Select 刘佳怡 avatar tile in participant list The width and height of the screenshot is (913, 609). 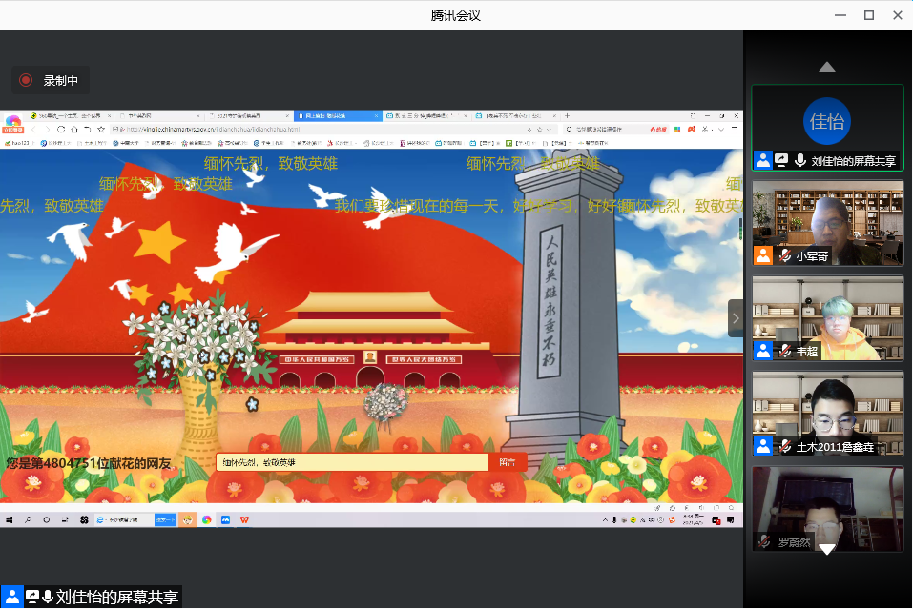tap(827, 121)
